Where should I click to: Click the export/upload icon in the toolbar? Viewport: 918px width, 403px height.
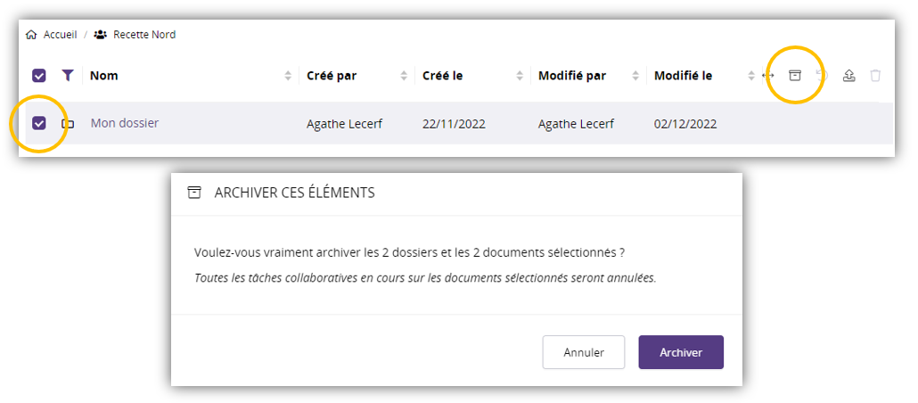tap(849, 76)
